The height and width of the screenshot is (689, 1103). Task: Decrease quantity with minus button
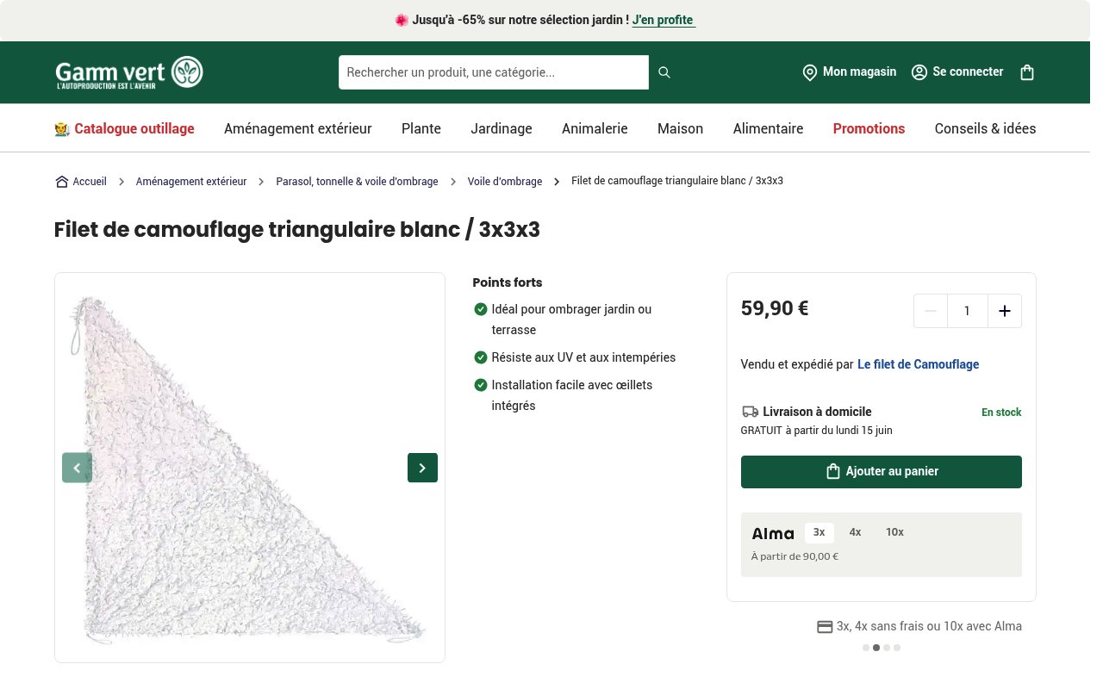[x=931, y=311]
